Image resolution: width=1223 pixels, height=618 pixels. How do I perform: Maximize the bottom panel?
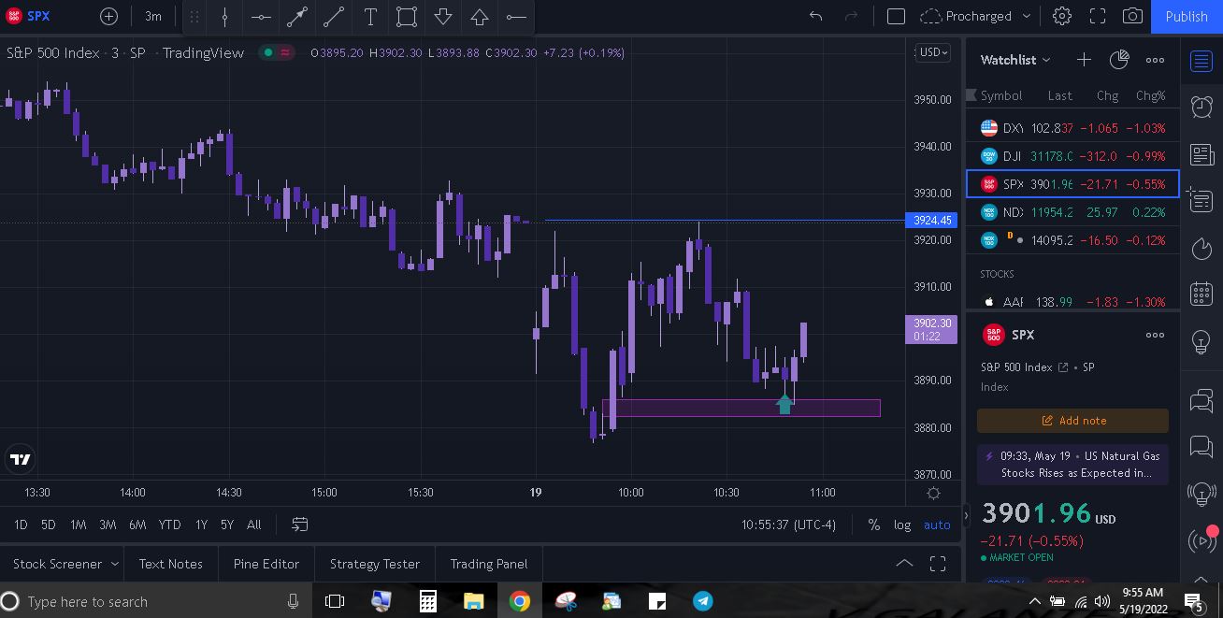[938, 564]
